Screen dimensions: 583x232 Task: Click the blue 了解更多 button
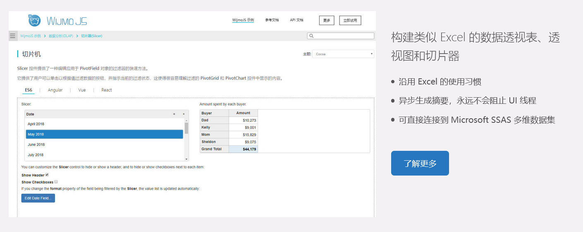(420, 163)
